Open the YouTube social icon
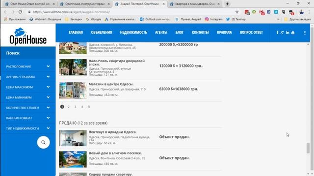The height and width of the screenshot is (176, 314). coord(293,33)
